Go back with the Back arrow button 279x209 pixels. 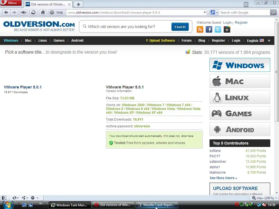(6, 13)
